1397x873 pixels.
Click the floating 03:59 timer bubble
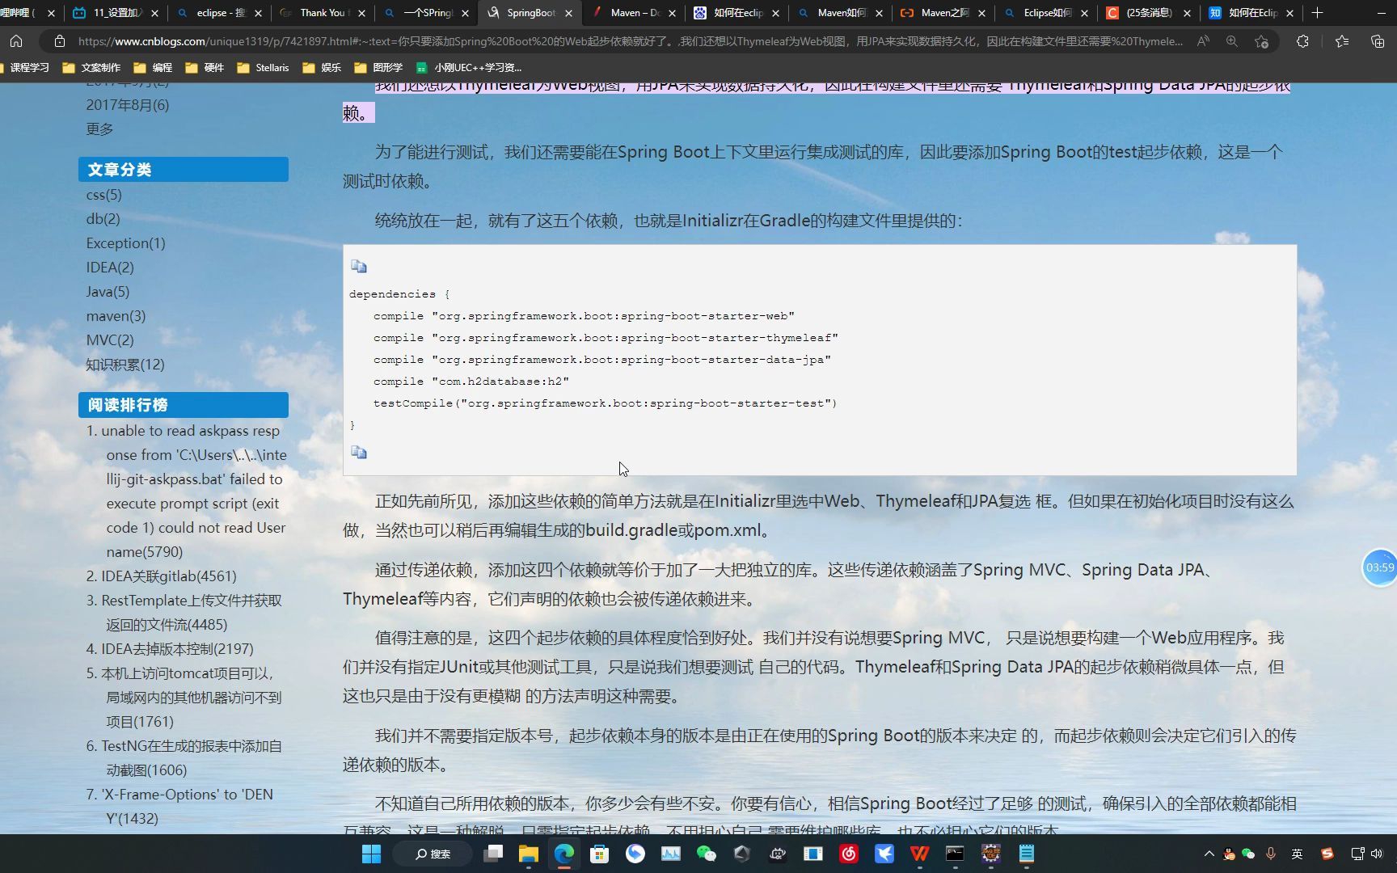(1379, 567)
